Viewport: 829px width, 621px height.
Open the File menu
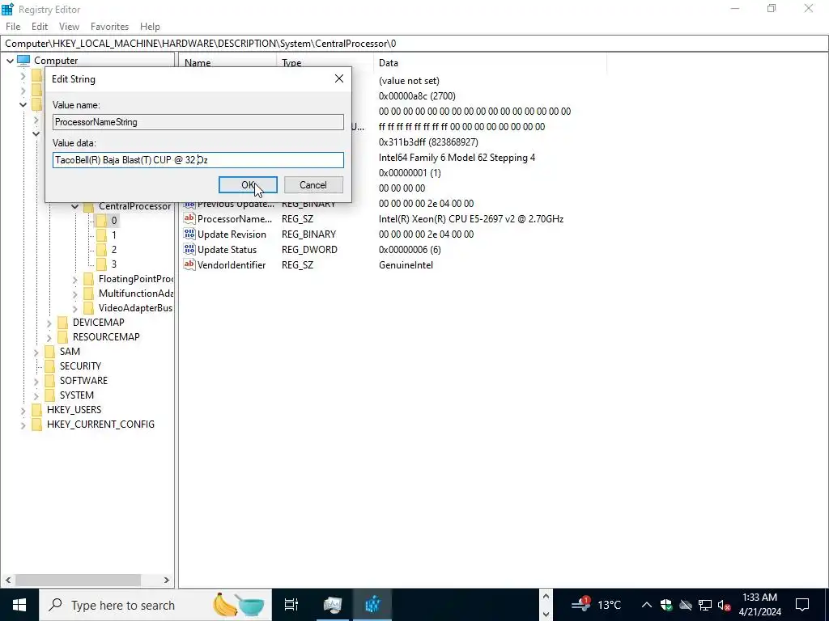[13, 27]
